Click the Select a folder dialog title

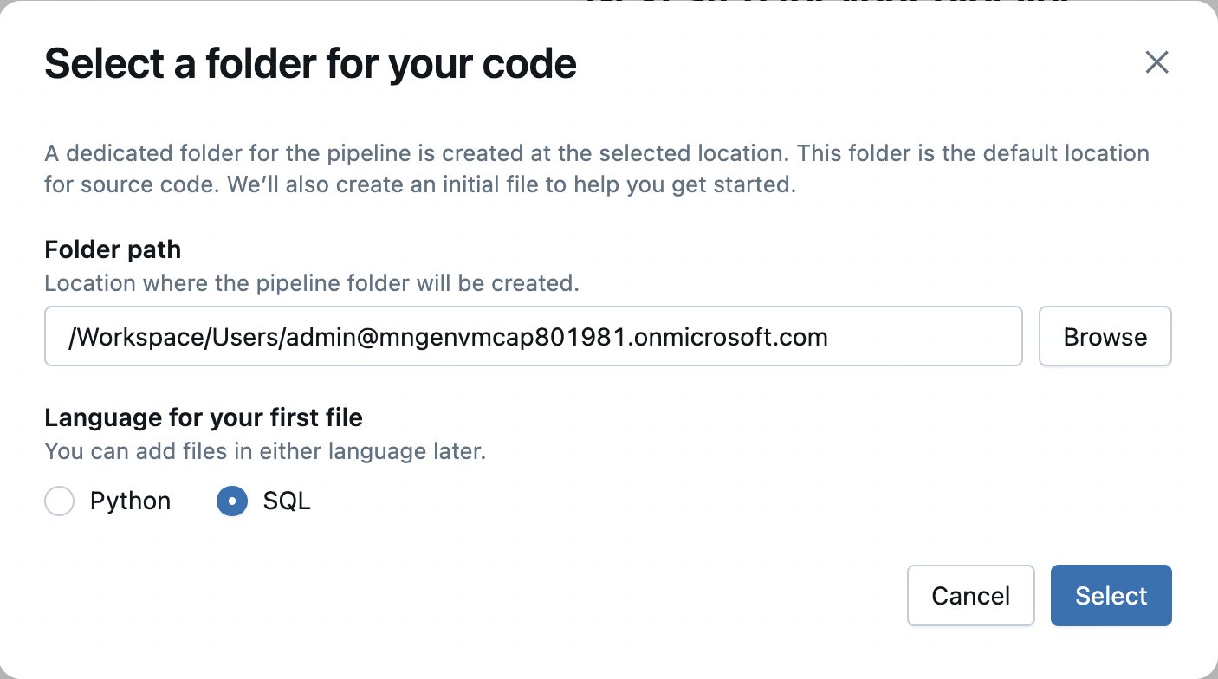click(310, 63)
